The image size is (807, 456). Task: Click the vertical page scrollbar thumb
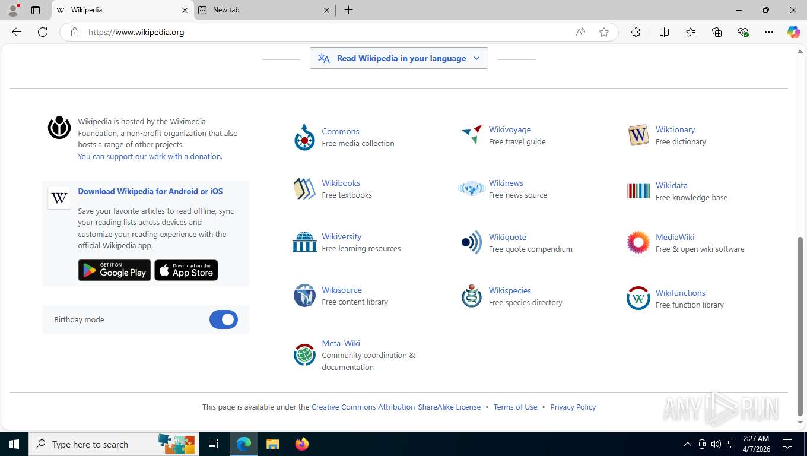coord(800,326)
